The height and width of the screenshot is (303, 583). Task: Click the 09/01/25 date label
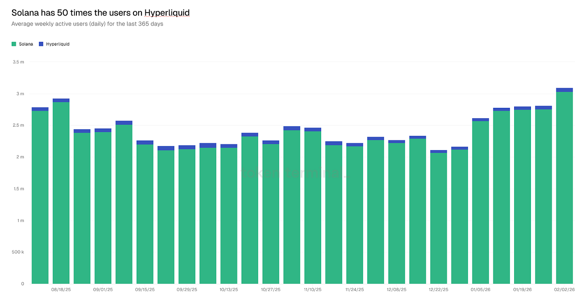(x=103, y=289)
